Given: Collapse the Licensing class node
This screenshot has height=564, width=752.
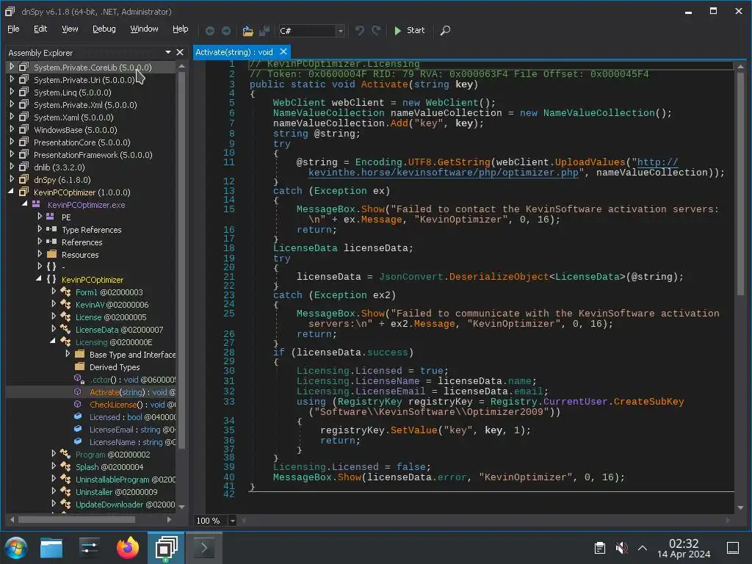Looking at the screenshot, I should point(53,341).
